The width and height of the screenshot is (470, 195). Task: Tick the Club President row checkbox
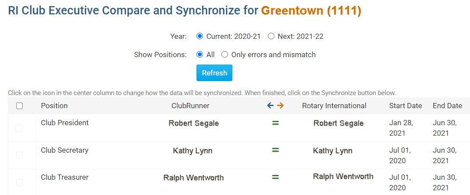(x=20, y=128)
